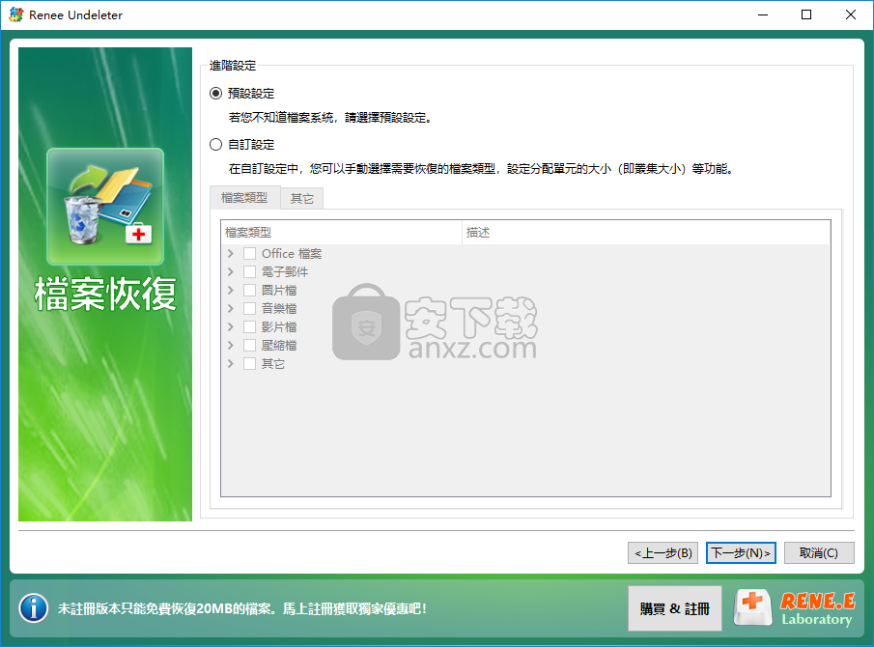This screenshot has width=874, height=647.
Task: Expand the 壓縮檔 tree node
Action: (231, 346)
